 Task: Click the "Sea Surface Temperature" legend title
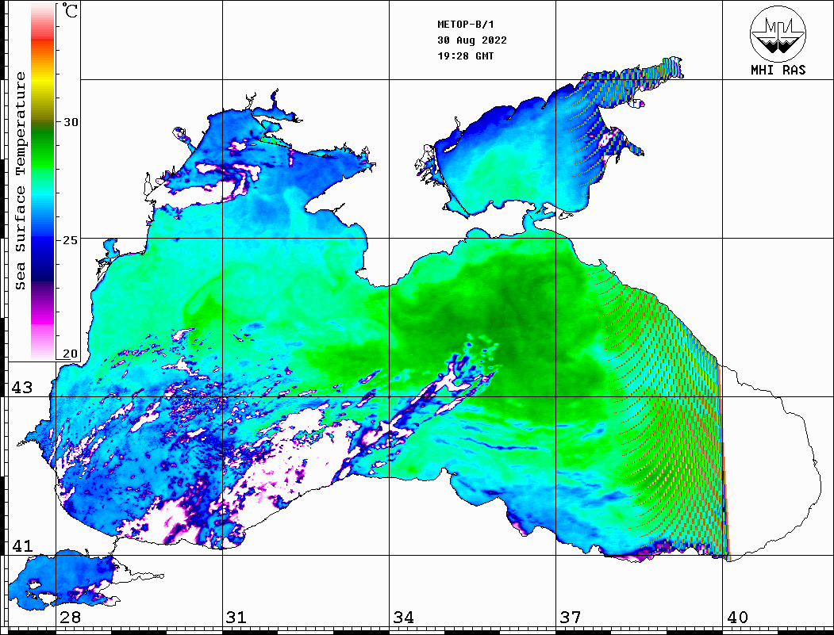coord(20,181)
